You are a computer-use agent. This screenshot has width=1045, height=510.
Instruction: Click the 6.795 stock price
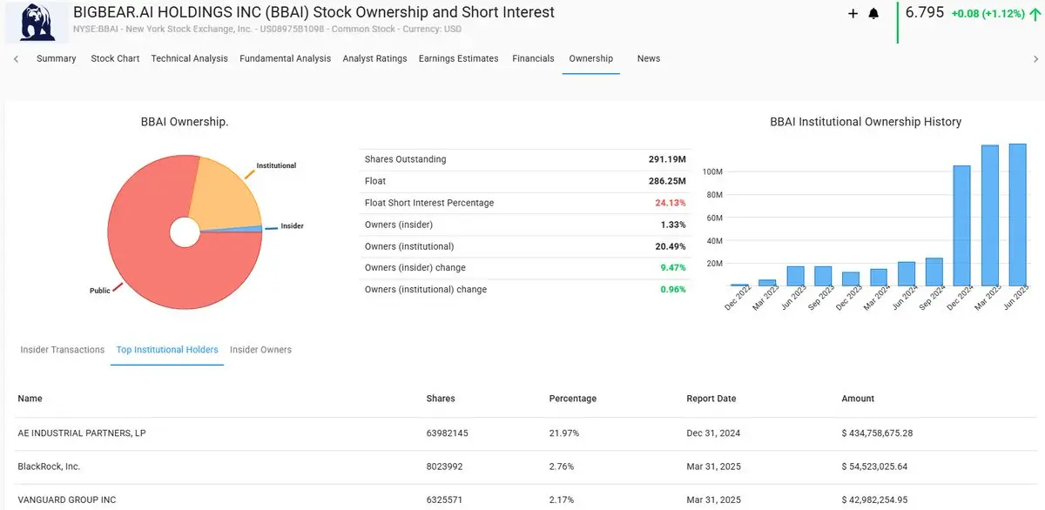[x=925, y=13]
